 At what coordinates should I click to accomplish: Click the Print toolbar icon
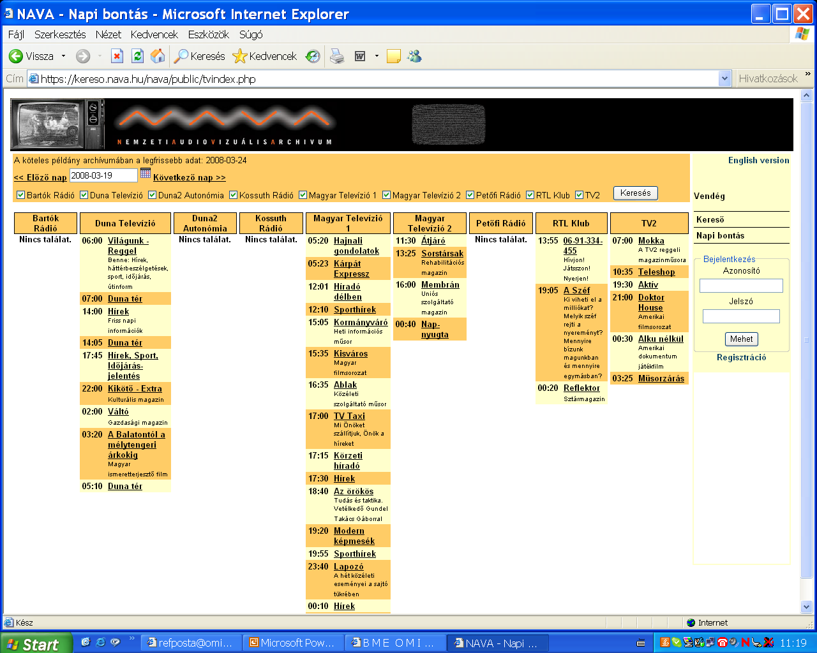coord(337,56)
